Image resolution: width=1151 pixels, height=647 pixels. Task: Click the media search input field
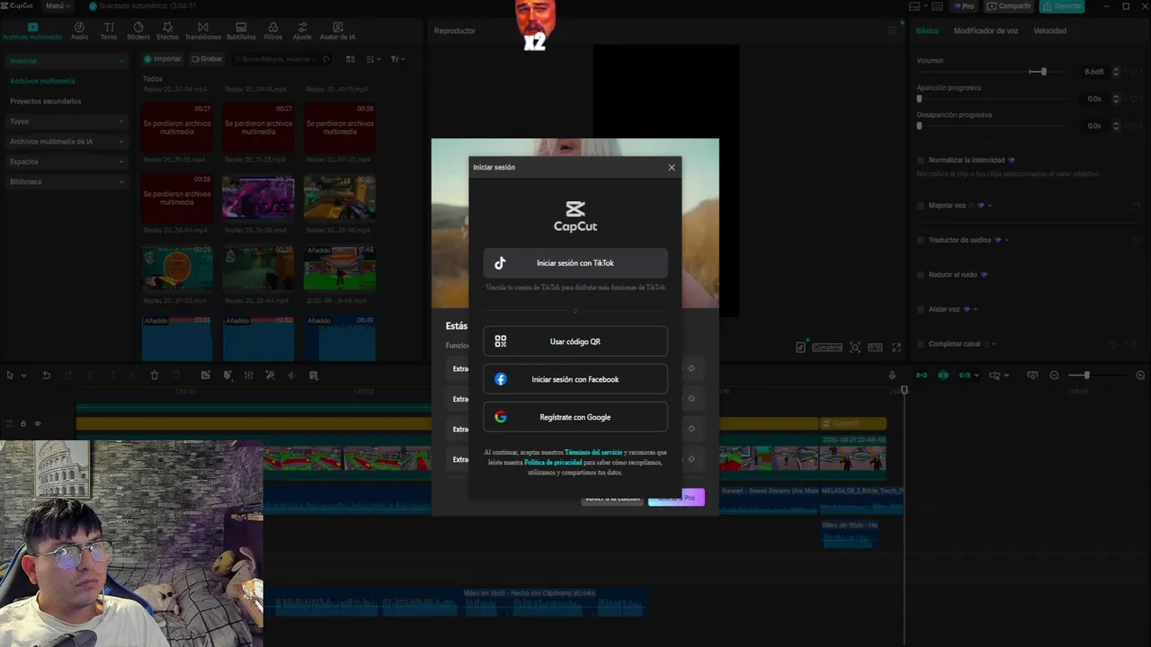281,59
